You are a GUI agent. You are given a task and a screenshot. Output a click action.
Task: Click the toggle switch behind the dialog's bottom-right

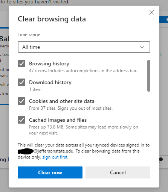pos(163,159)
